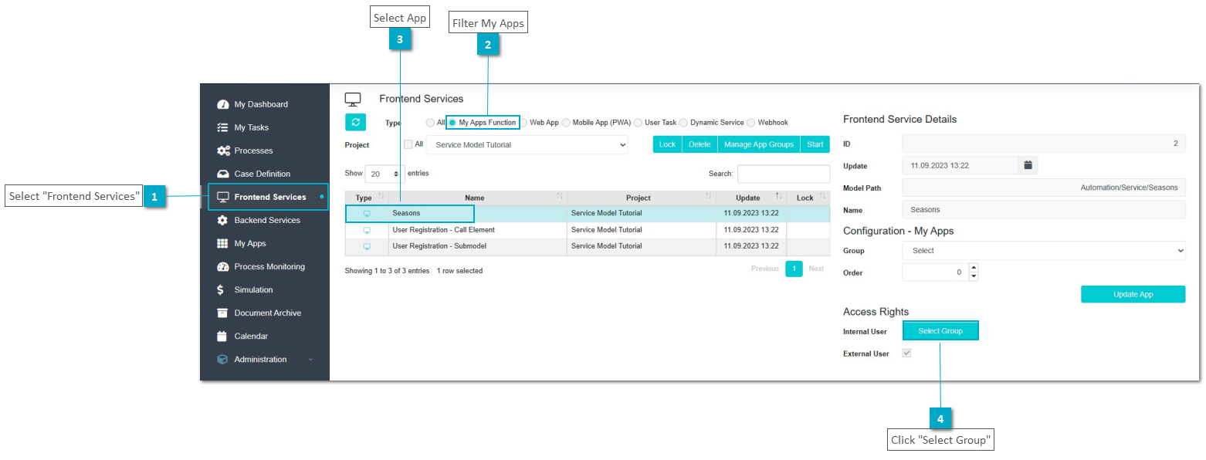Open the date picker calendar icon beside Update
This screenshot has height=460, width=1206.
click(x=1028, y=165)
